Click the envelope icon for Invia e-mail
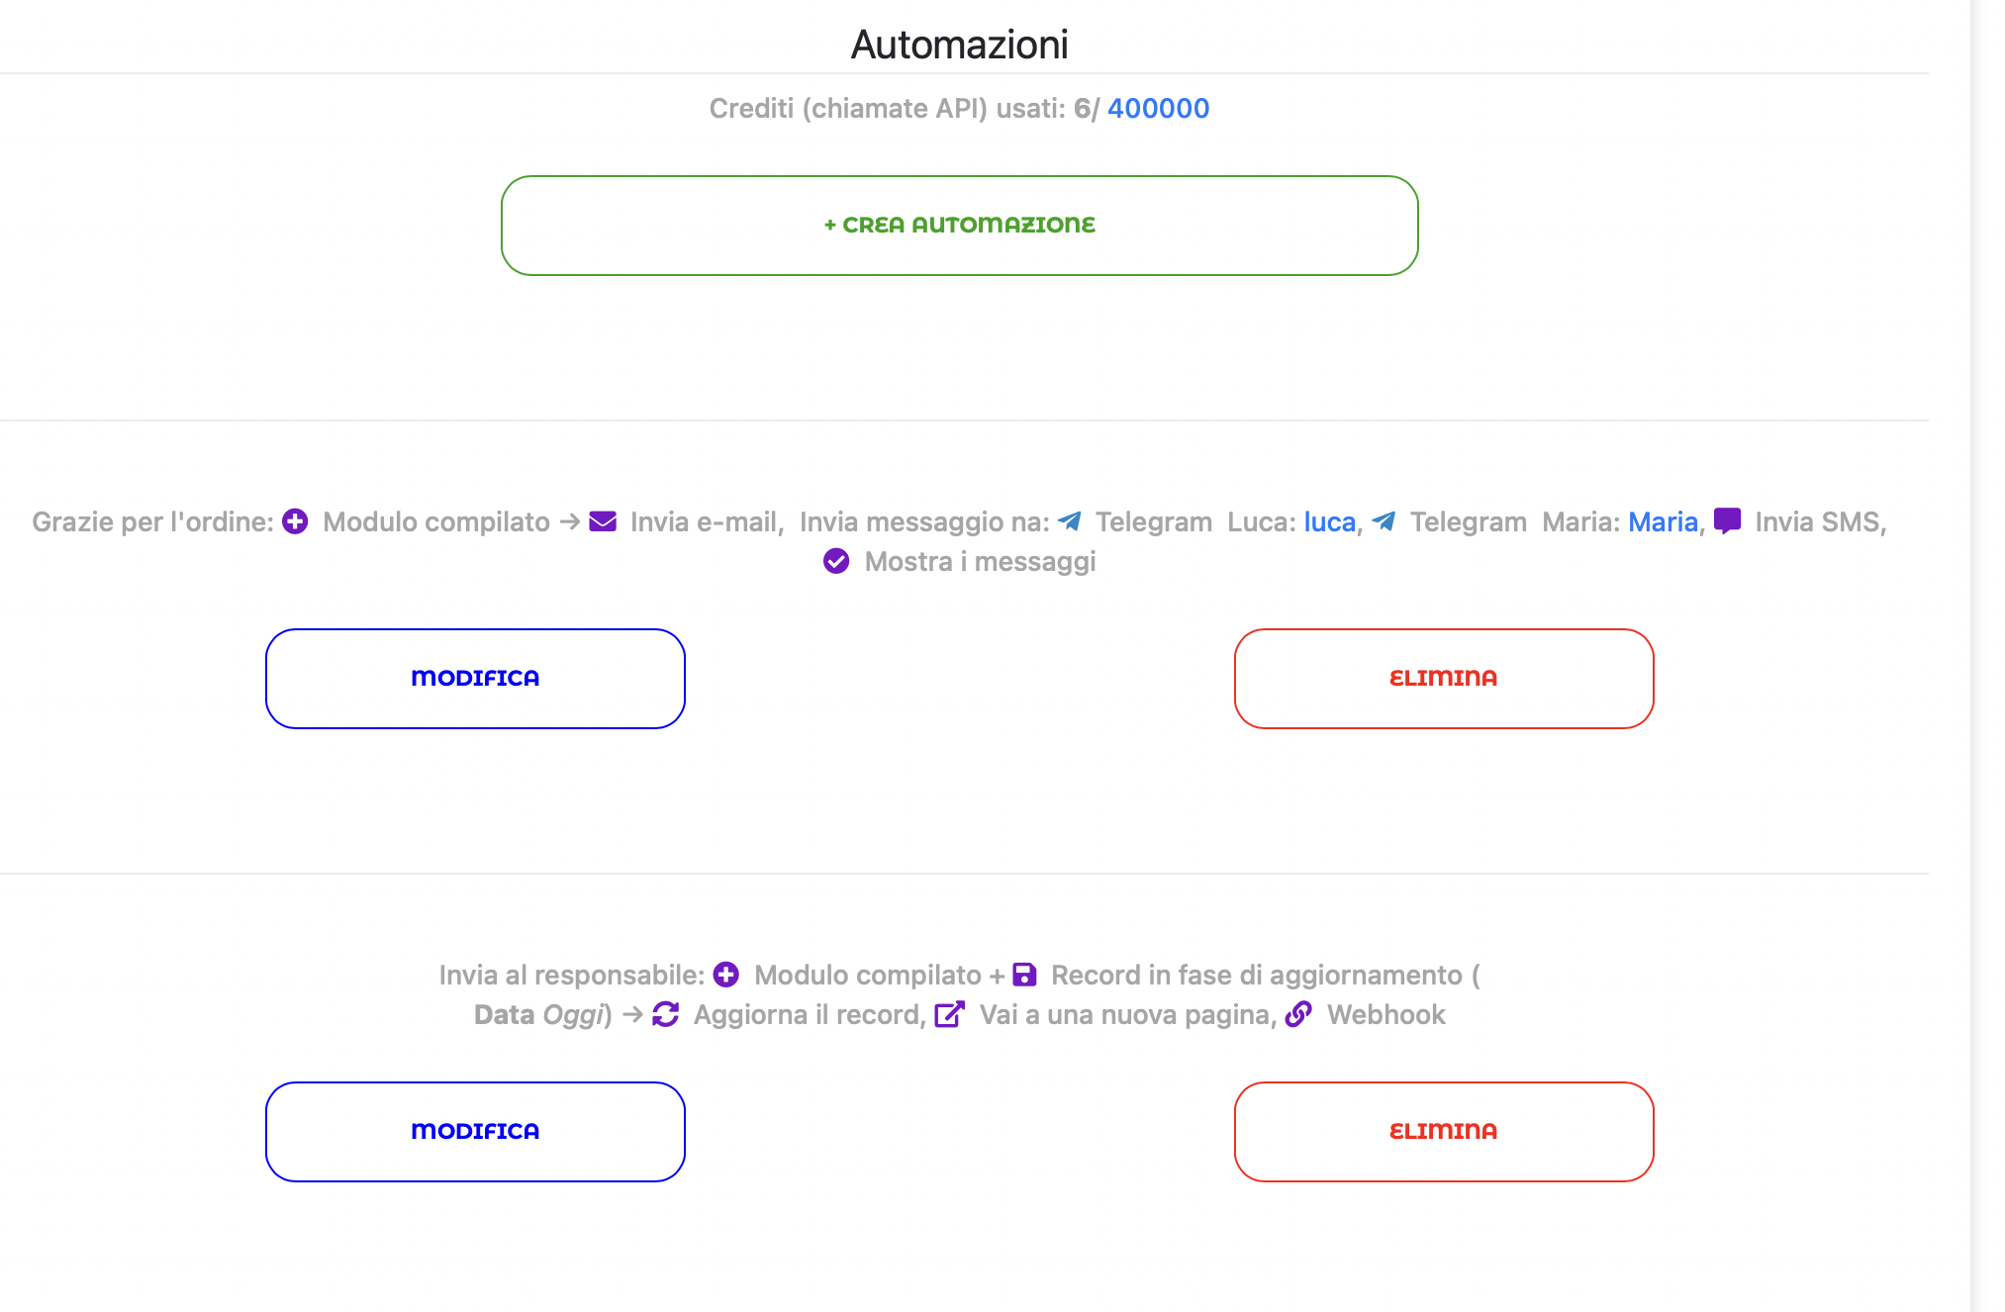 pos(603,521)
